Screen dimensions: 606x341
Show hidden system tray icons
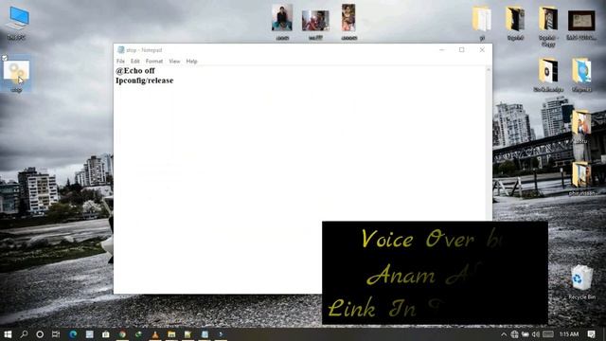[504, 334]
